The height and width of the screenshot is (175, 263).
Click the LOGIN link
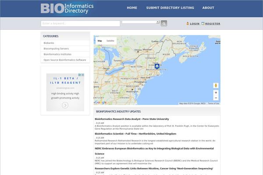(x=195, y=24)
